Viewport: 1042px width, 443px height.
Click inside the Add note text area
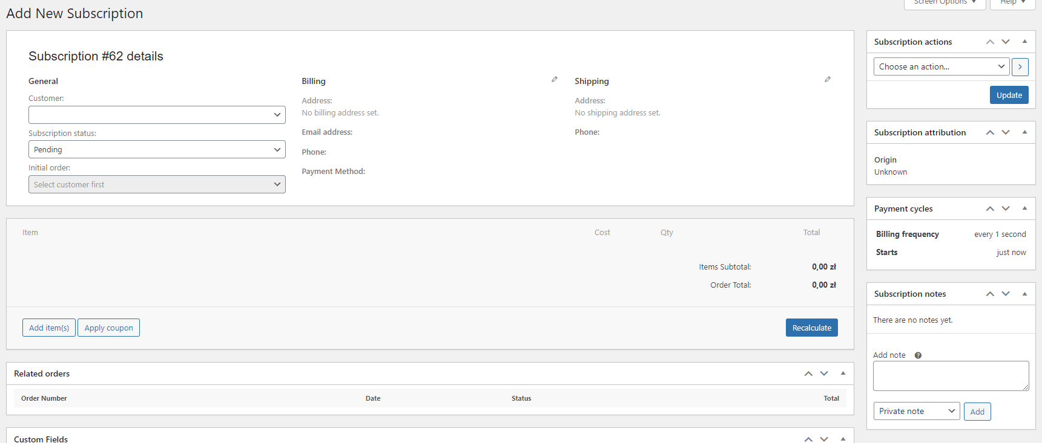coord(951,376)
